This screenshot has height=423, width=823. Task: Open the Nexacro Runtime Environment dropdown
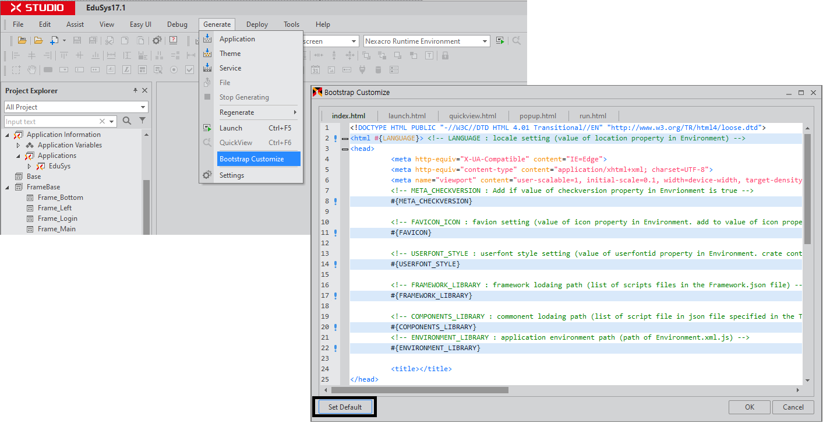click(x=485, y=41)
